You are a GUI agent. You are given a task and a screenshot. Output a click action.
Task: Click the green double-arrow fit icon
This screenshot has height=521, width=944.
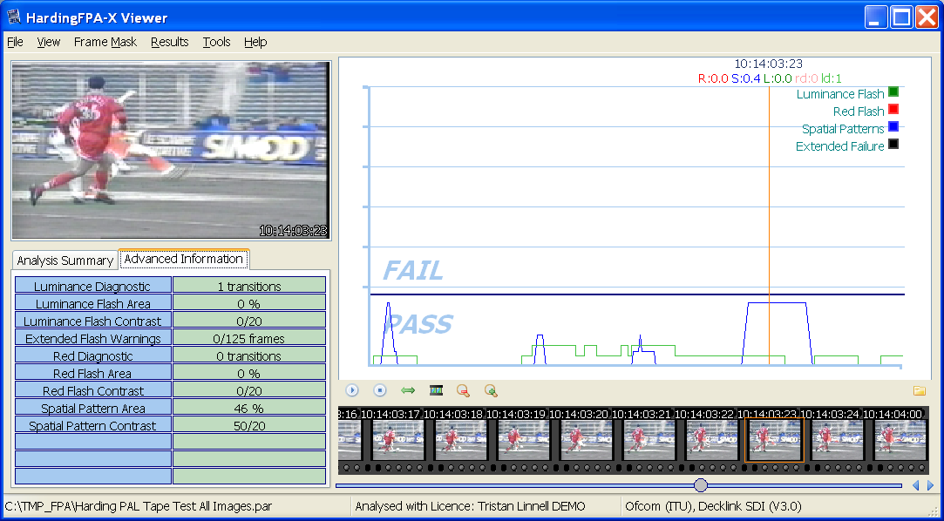[x=408, y=390]
